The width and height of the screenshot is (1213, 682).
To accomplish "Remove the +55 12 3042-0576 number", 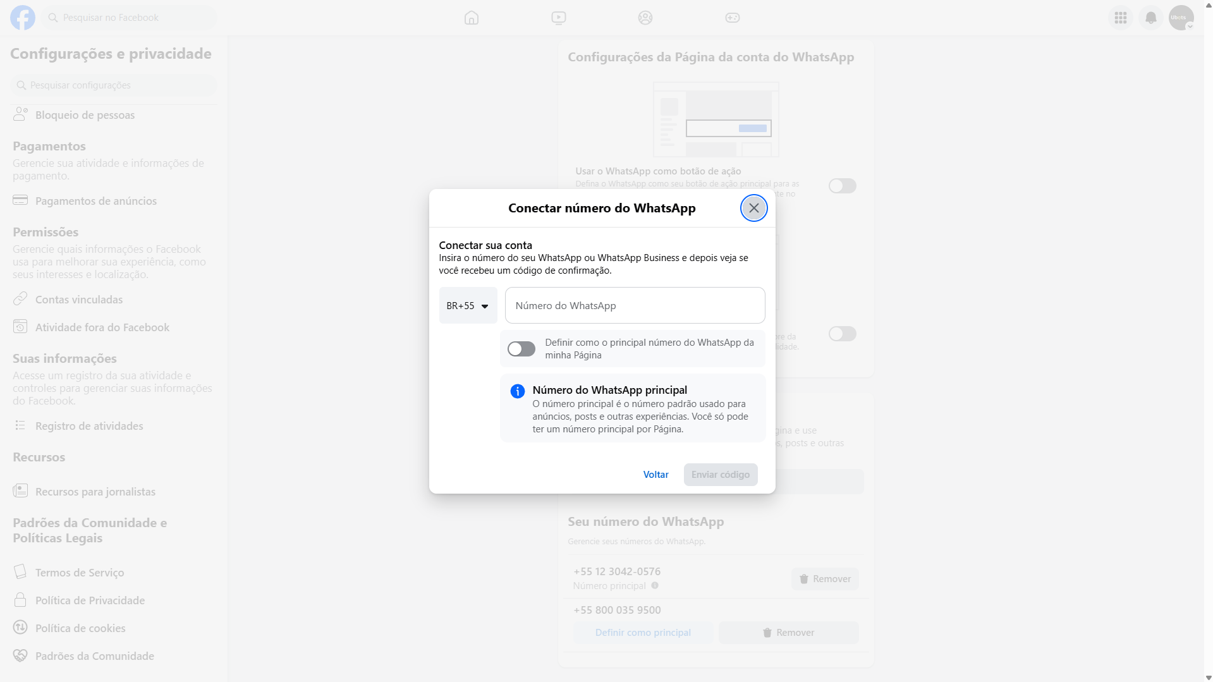I will [825, 579].
